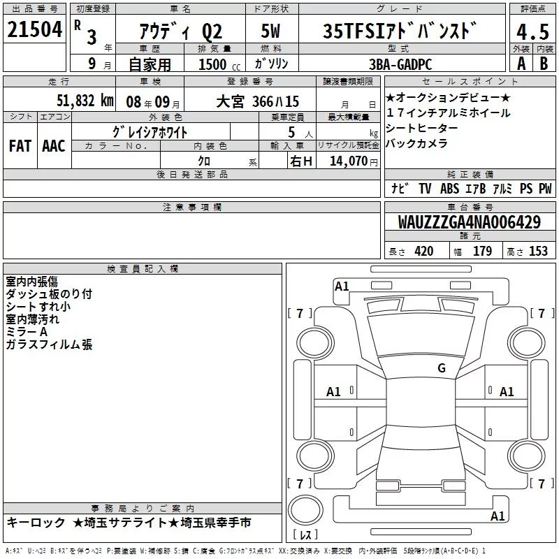This screenshot has width=559, height=559.
Task: Click the displacement value 1500 cc
Action: 219,64
